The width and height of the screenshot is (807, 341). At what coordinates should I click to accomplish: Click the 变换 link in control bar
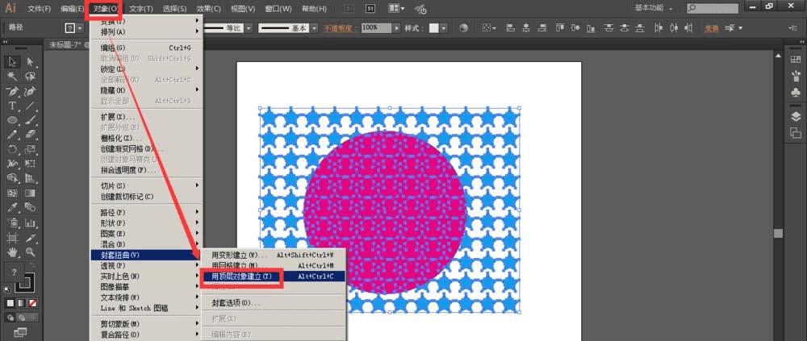click(x=712, y=28)
